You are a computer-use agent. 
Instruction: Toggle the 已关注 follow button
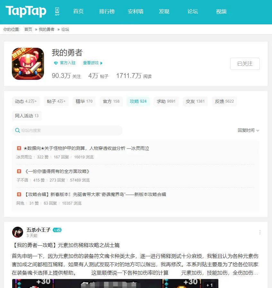pos(245,64)
